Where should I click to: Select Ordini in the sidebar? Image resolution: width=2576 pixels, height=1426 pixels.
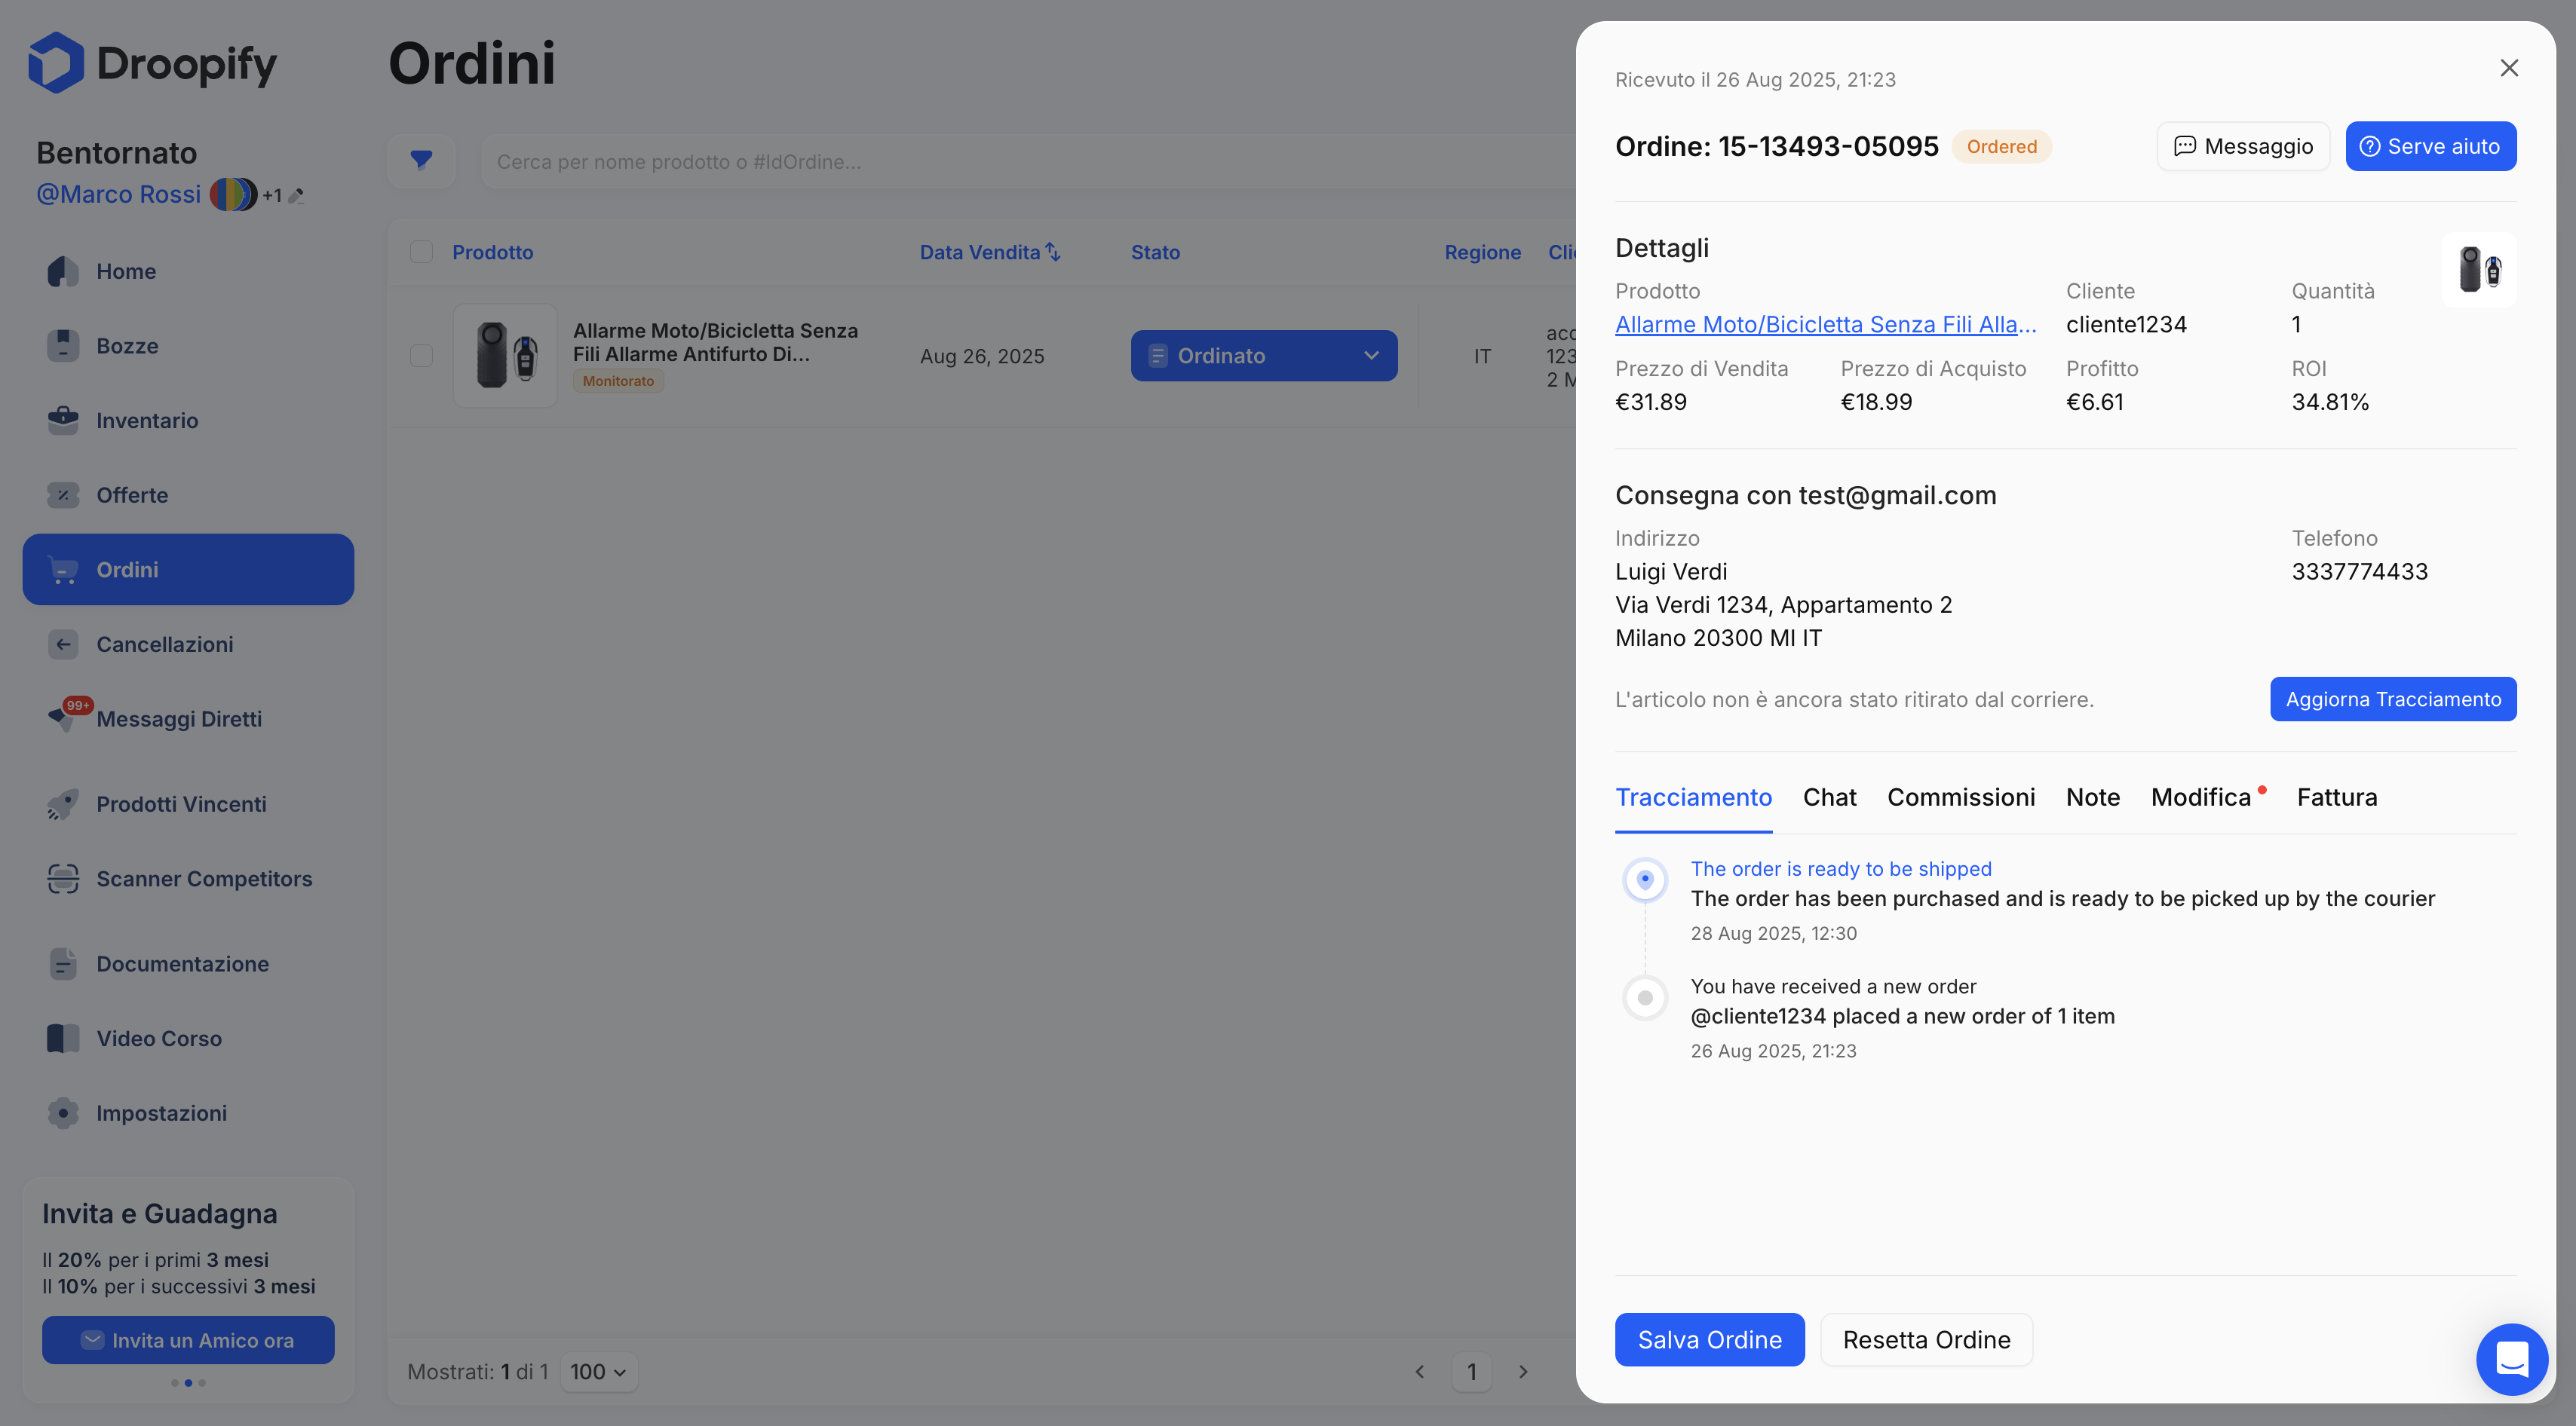(x=188, y=570)
